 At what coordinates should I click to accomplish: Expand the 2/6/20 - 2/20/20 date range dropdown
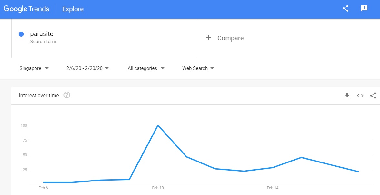(x=87, y=68)
